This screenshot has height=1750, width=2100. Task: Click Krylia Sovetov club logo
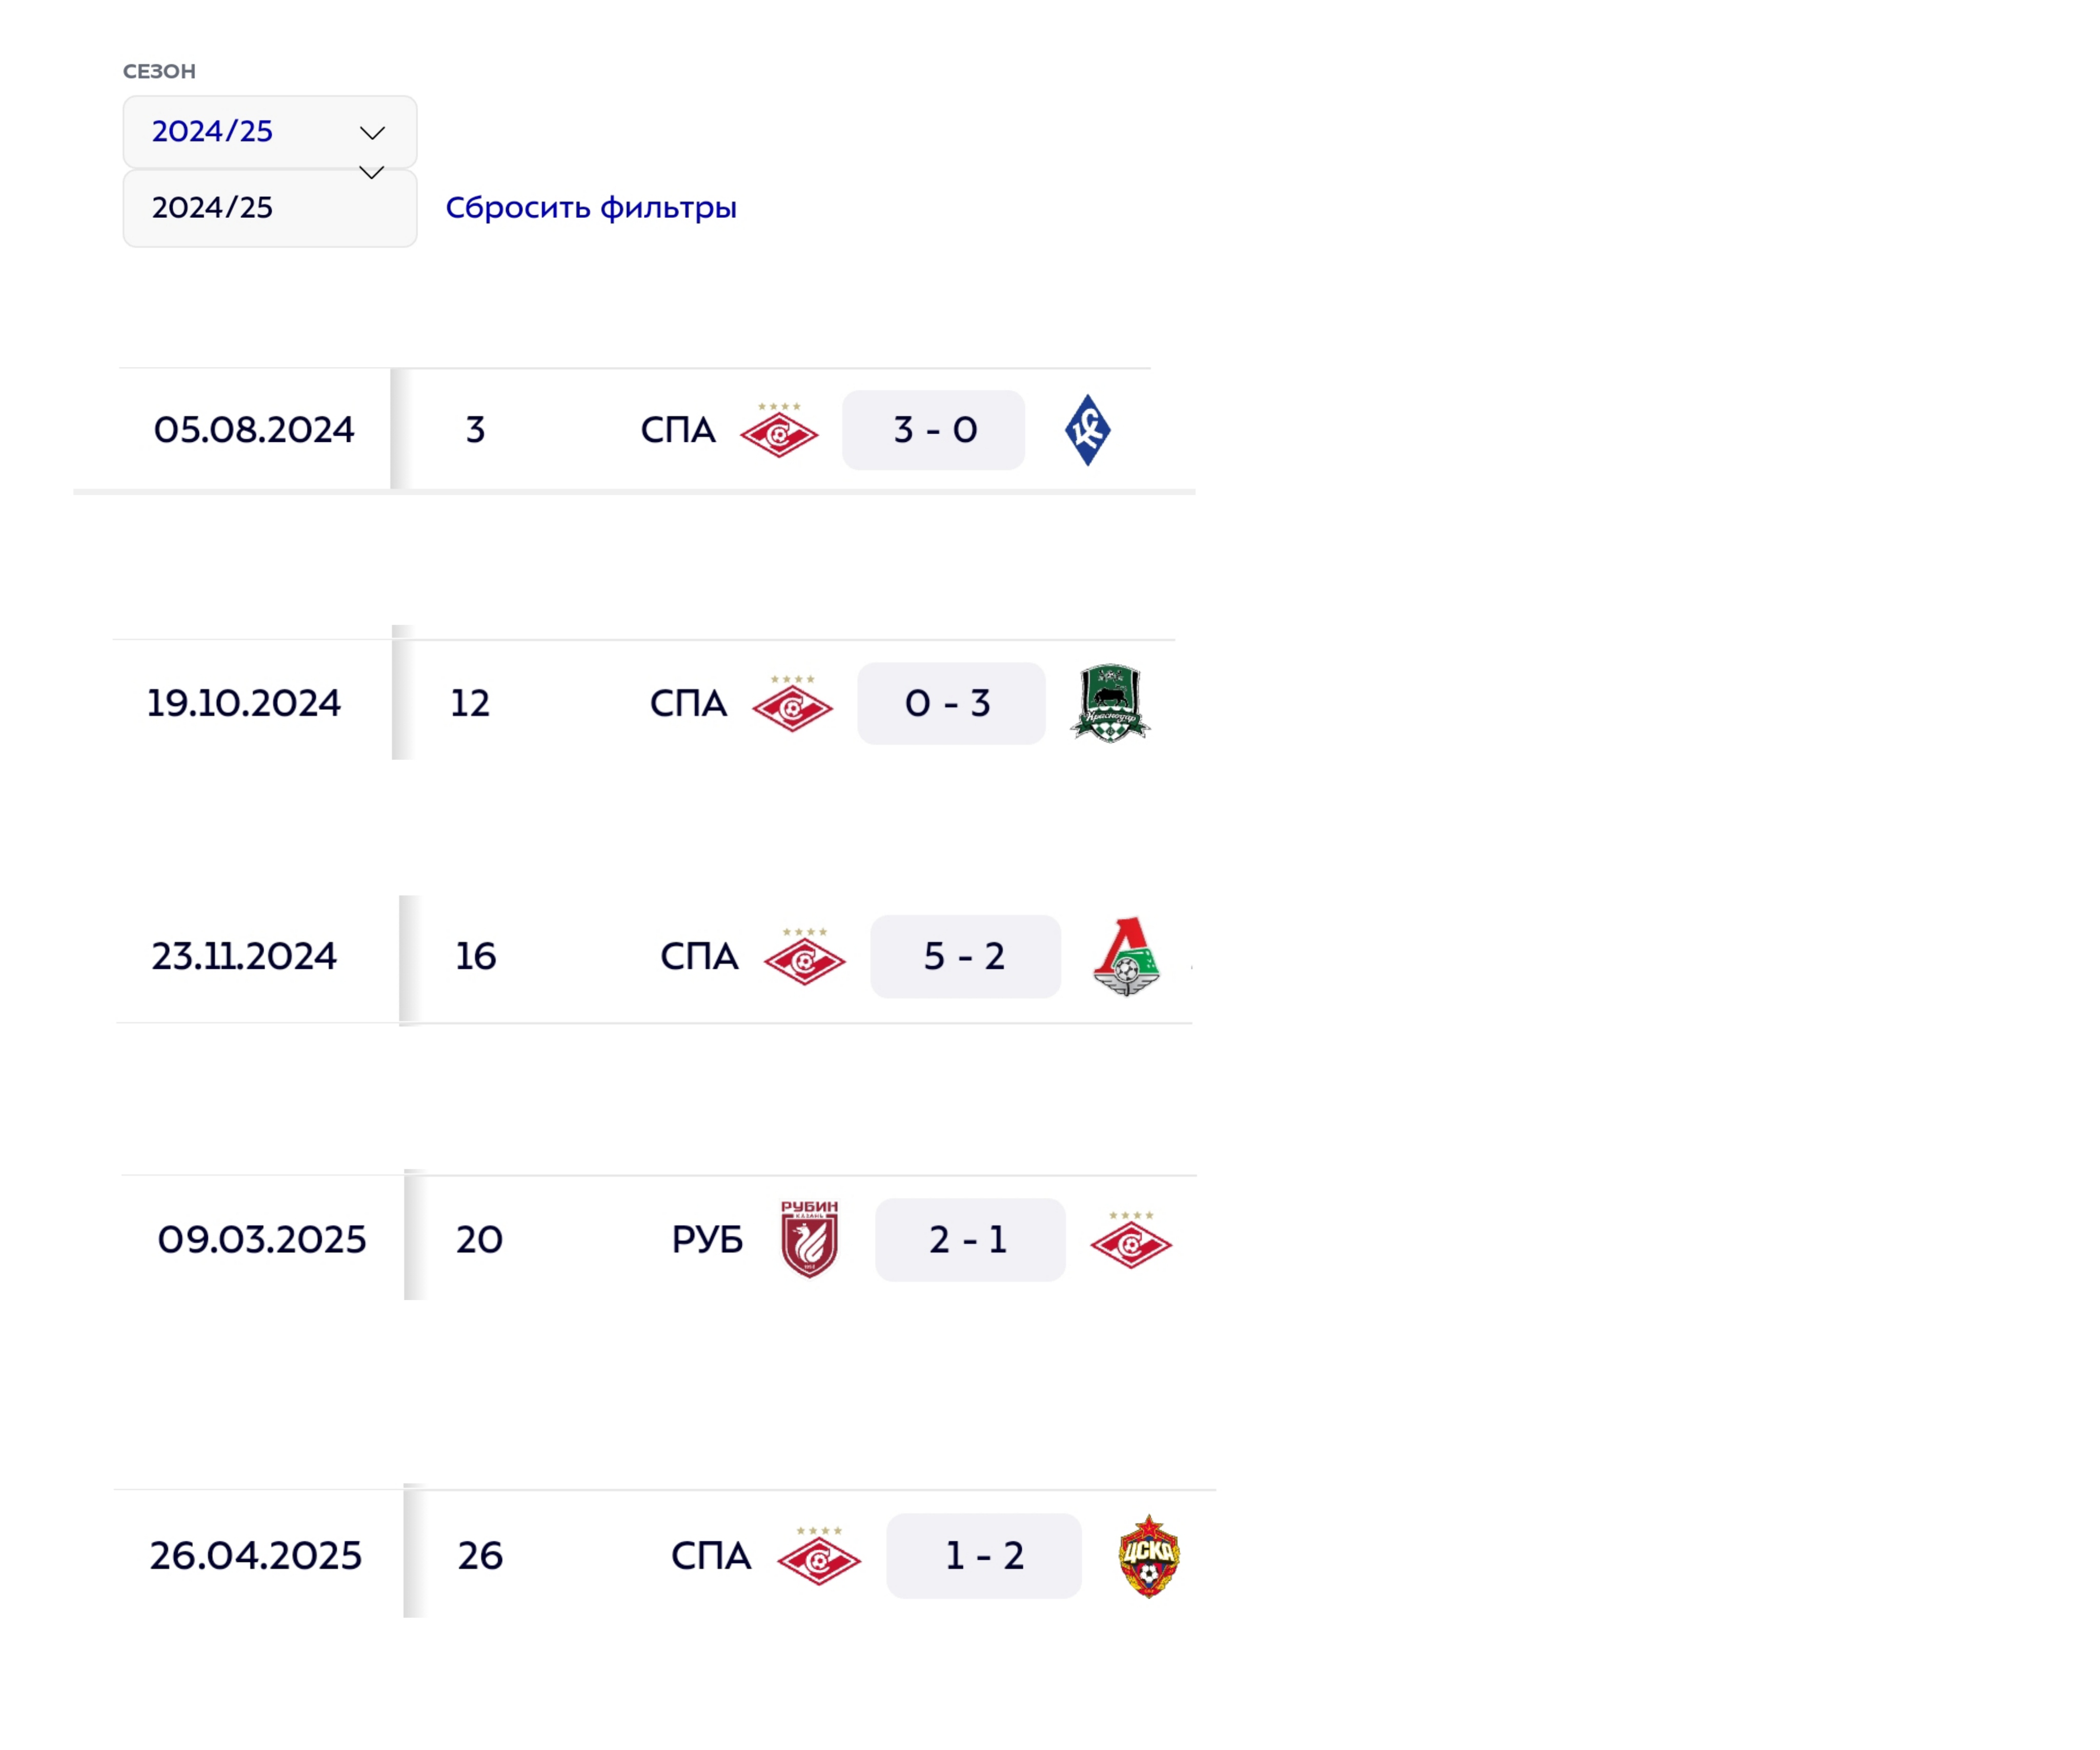[x=1087, y=430]
